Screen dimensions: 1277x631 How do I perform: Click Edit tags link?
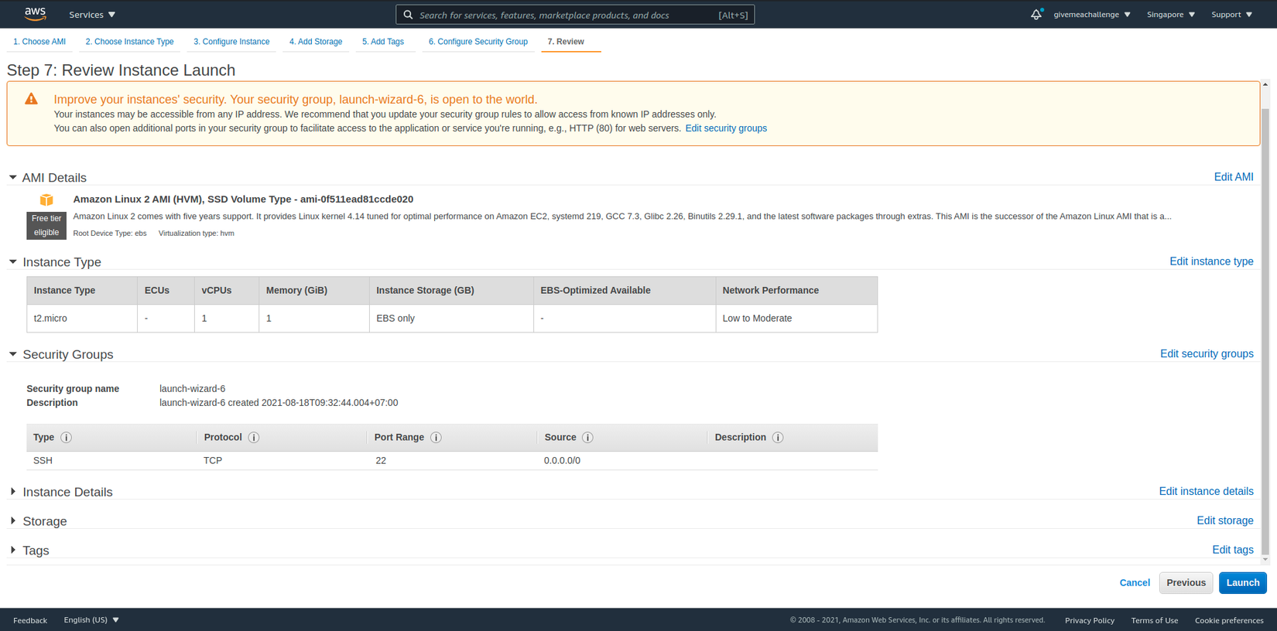pos(1233,550)
